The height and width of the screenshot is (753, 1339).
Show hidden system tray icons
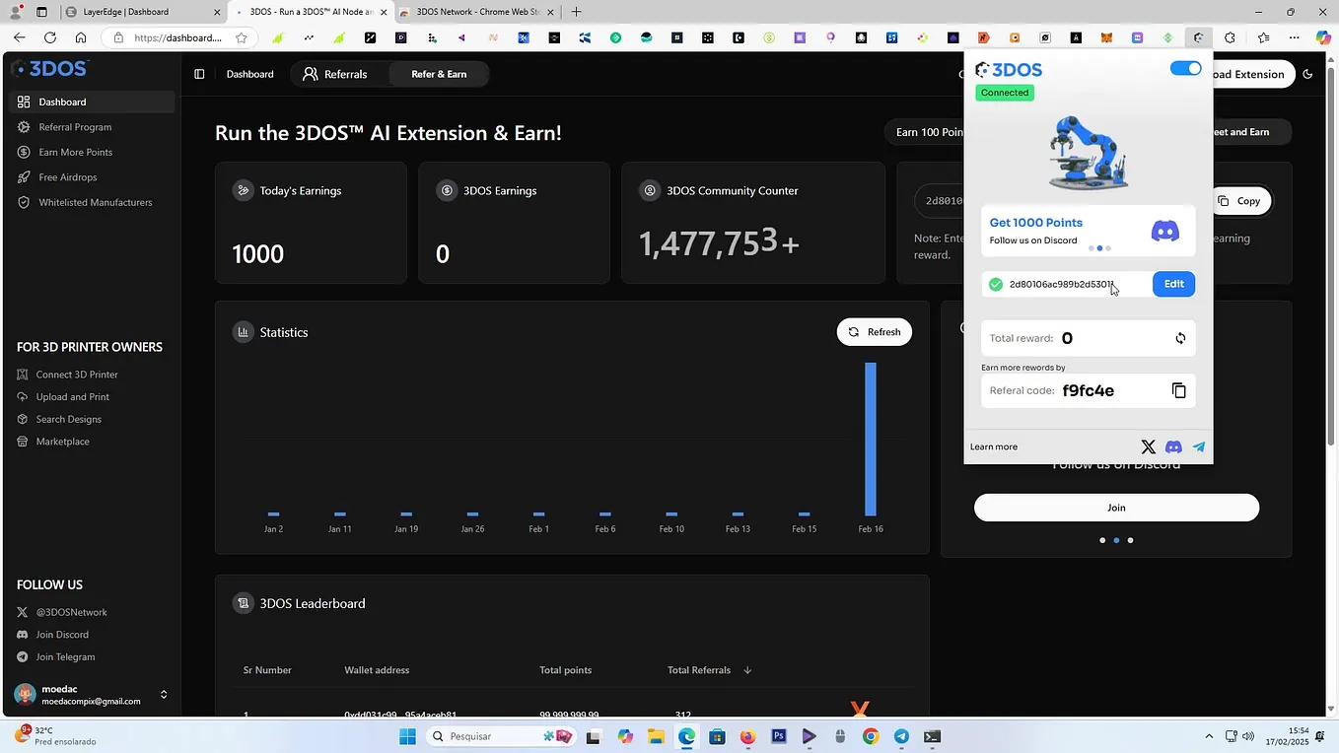pos(1209,736)
